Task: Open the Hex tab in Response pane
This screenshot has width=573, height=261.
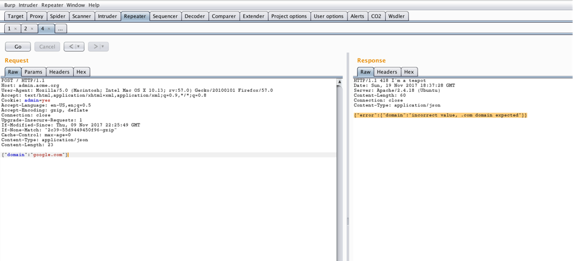Action: 409,72
